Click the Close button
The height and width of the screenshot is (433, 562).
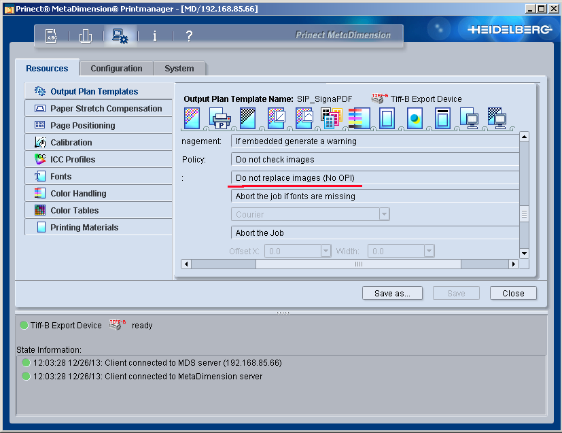click(x=513, y=293)
